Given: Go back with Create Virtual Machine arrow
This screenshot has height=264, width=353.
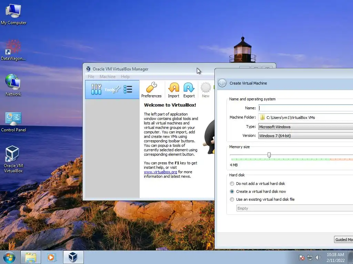Looking at the screenshot, I should coord(222,83).
